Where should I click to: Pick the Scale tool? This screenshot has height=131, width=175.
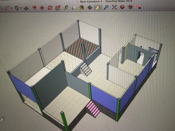(58, 8)
